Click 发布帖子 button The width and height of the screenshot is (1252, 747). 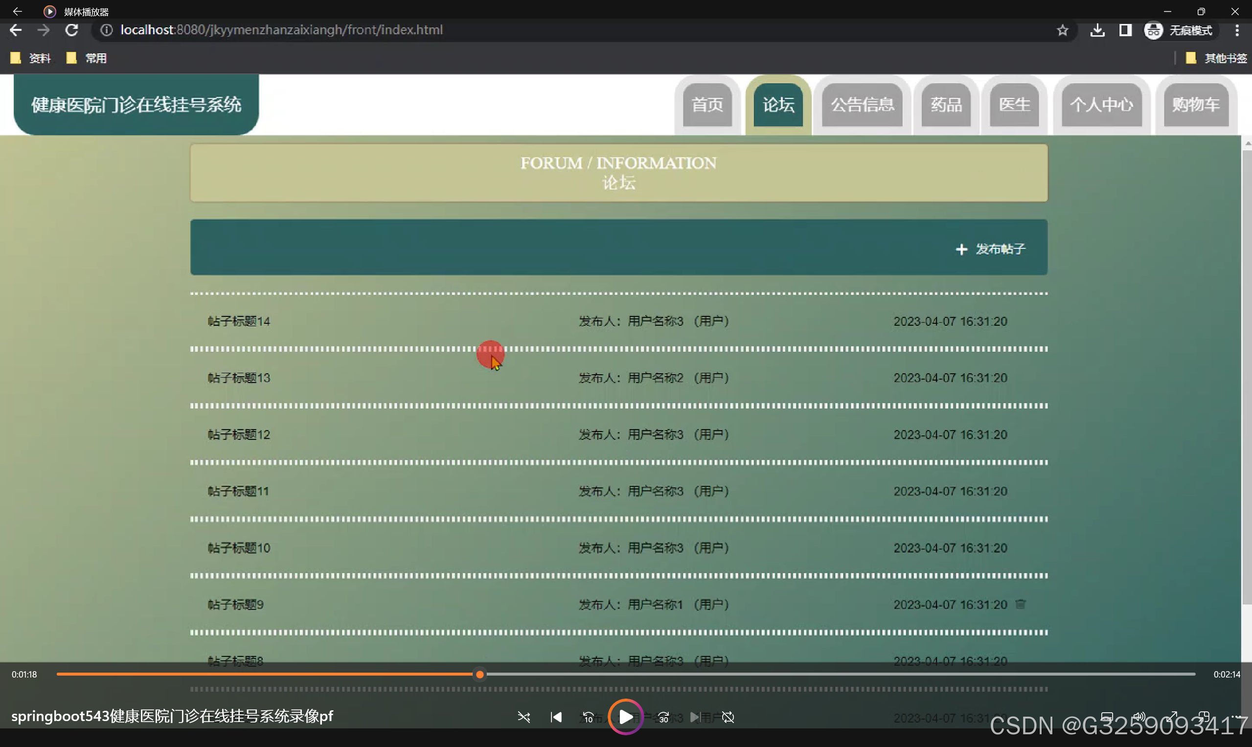991,249
